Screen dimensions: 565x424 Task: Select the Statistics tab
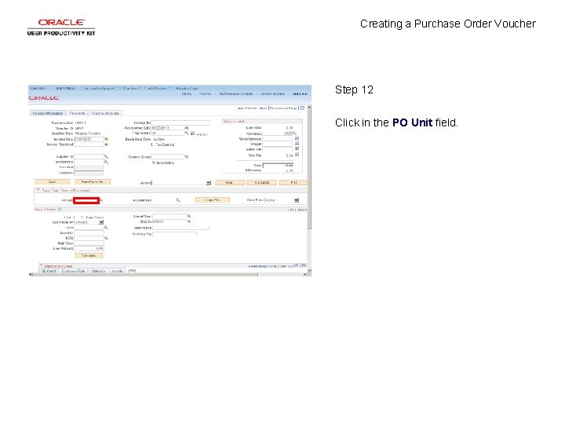click(98, 271)
